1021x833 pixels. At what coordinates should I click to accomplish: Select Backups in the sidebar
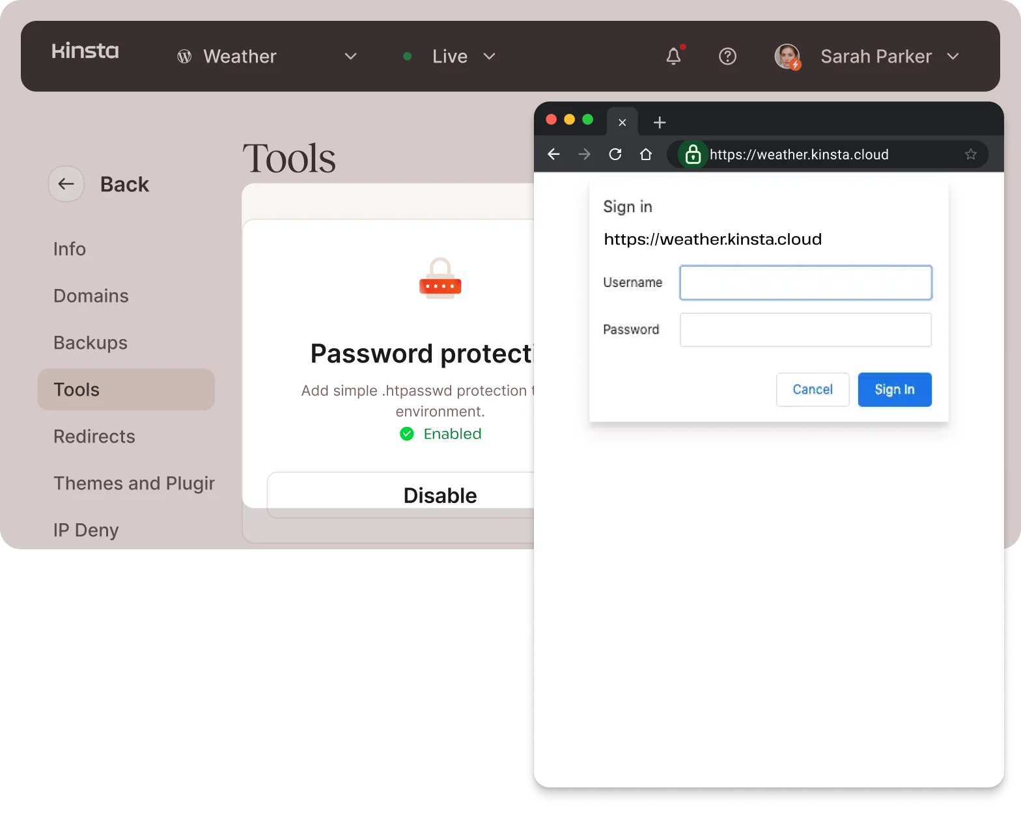tap(91, 343)
